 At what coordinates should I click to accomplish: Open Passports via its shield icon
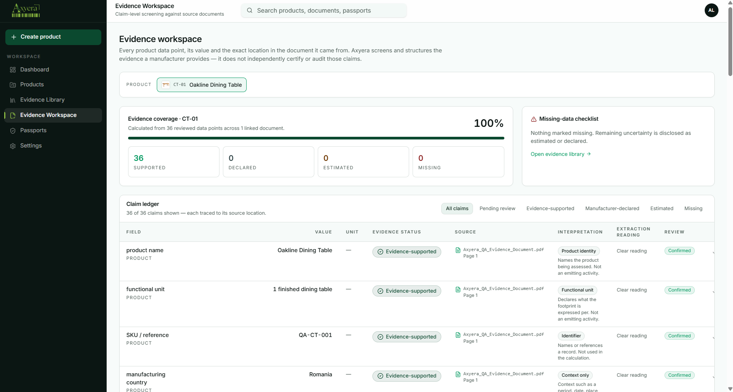point(13,131)
